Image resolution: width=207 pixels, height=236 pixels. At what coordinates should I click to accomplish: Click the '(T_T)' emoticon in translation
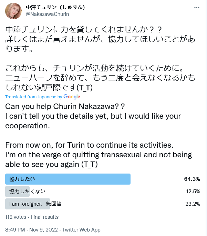pyautogui.click(x=90, y=164)
